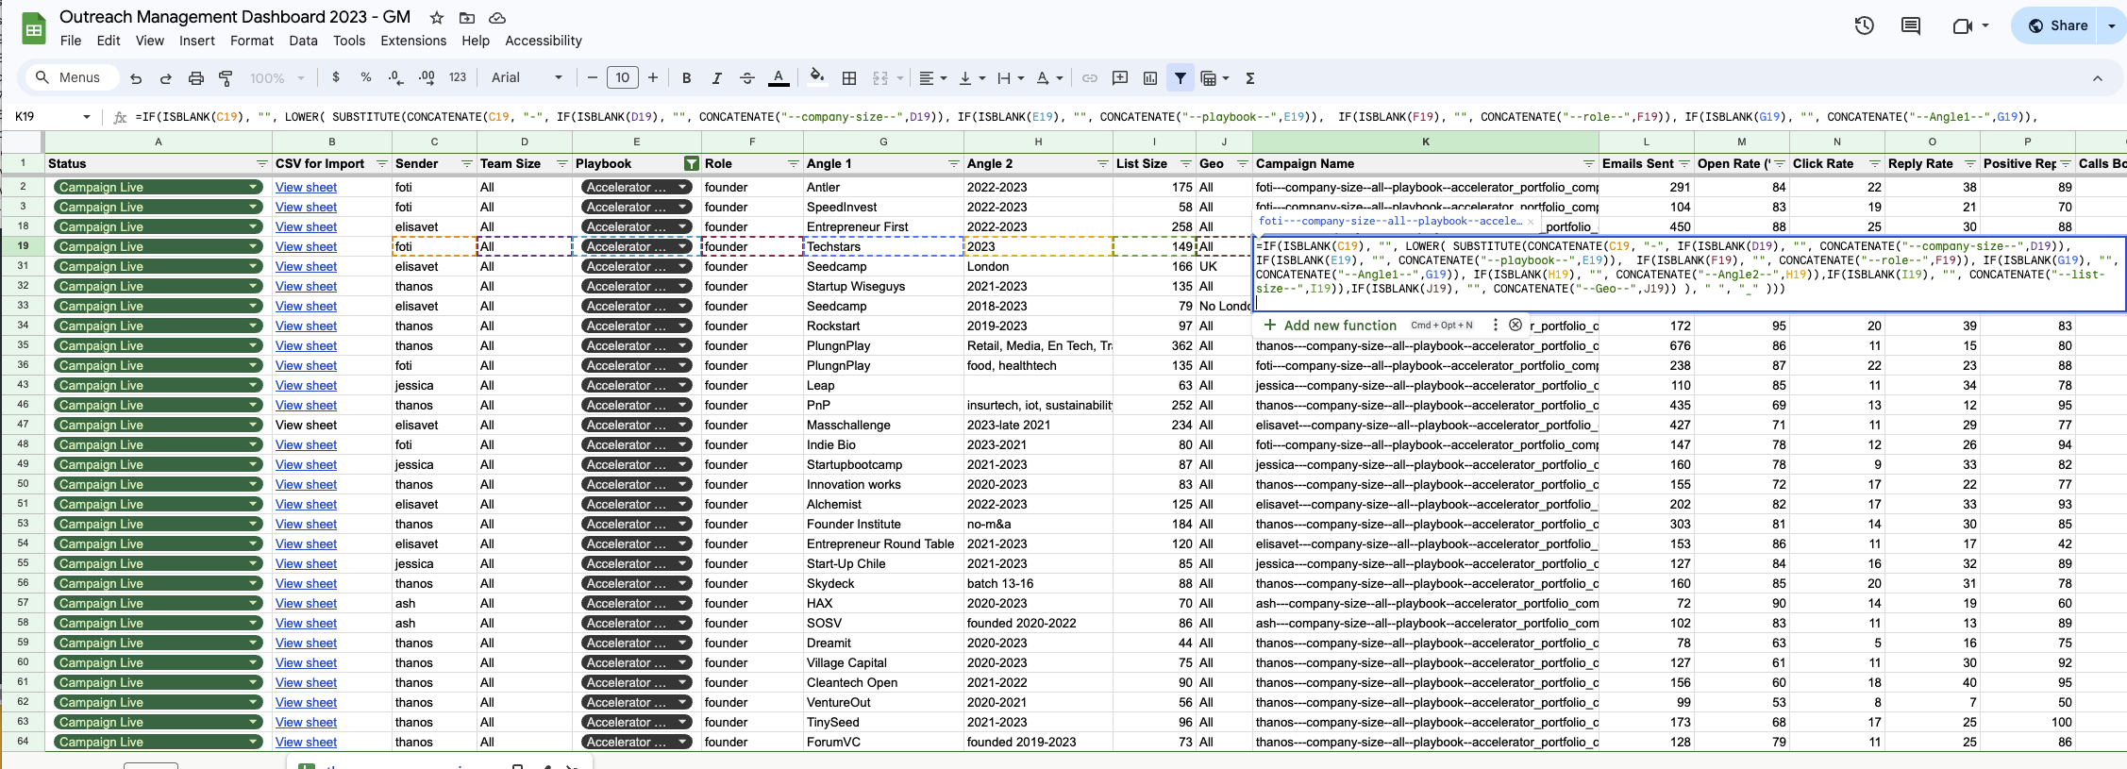Screen dimensions: 2127x769
Task: Open more number formats (123)
Action: pos(458,77)
